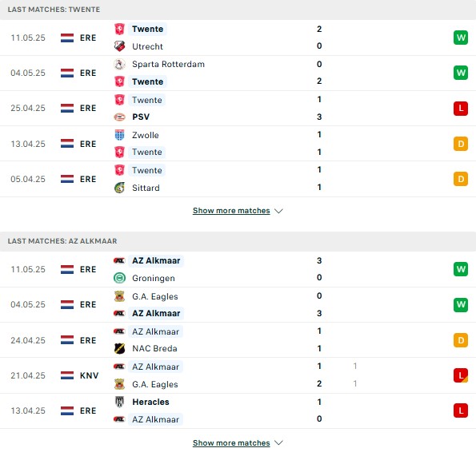
Task: Open the Heracles team name link
Action: (151, 402)
